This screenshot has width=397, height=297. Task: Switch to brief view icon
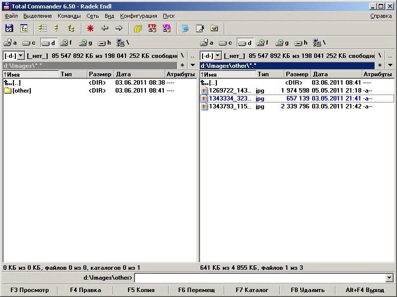pyautogui.click(x=43, y=28)
